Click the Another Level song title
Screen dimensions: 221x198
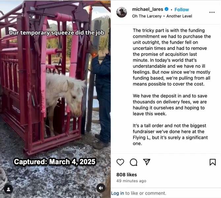tap(179, 16)
